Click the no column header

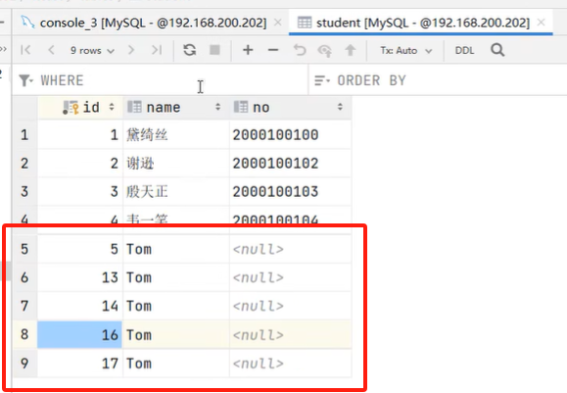[x=291, y=107]
